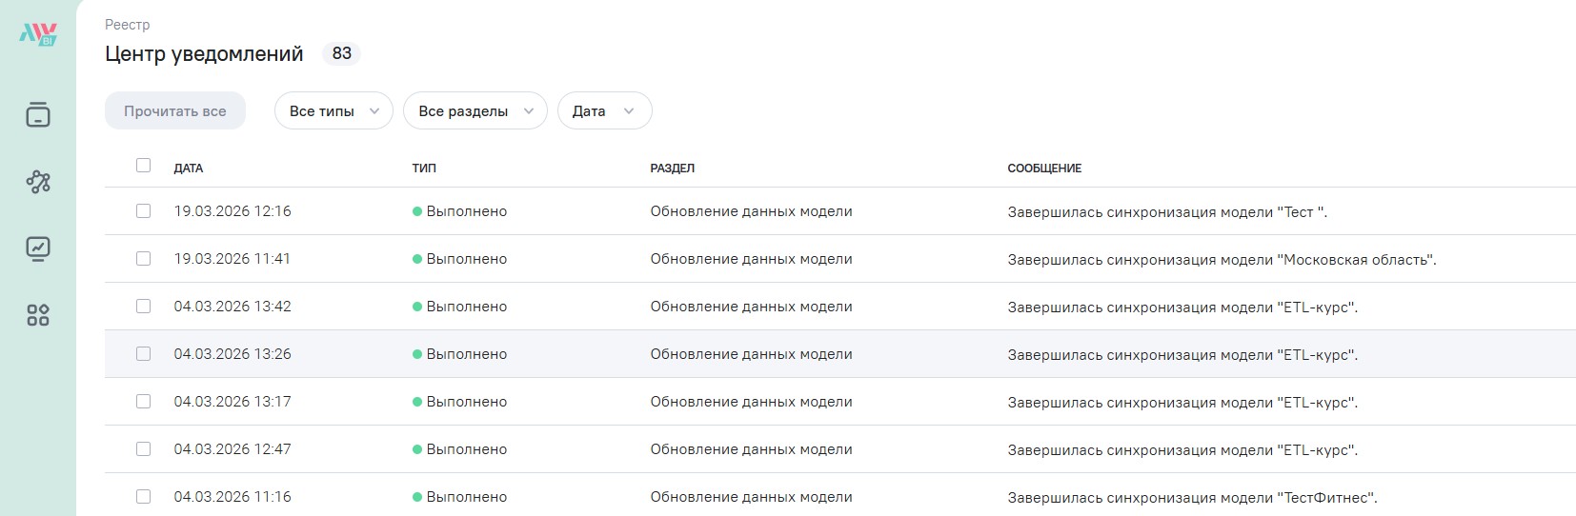Click the 83 notifications count badge
The height and width of the screenshot is (516, 1576).
pos(341,53)
